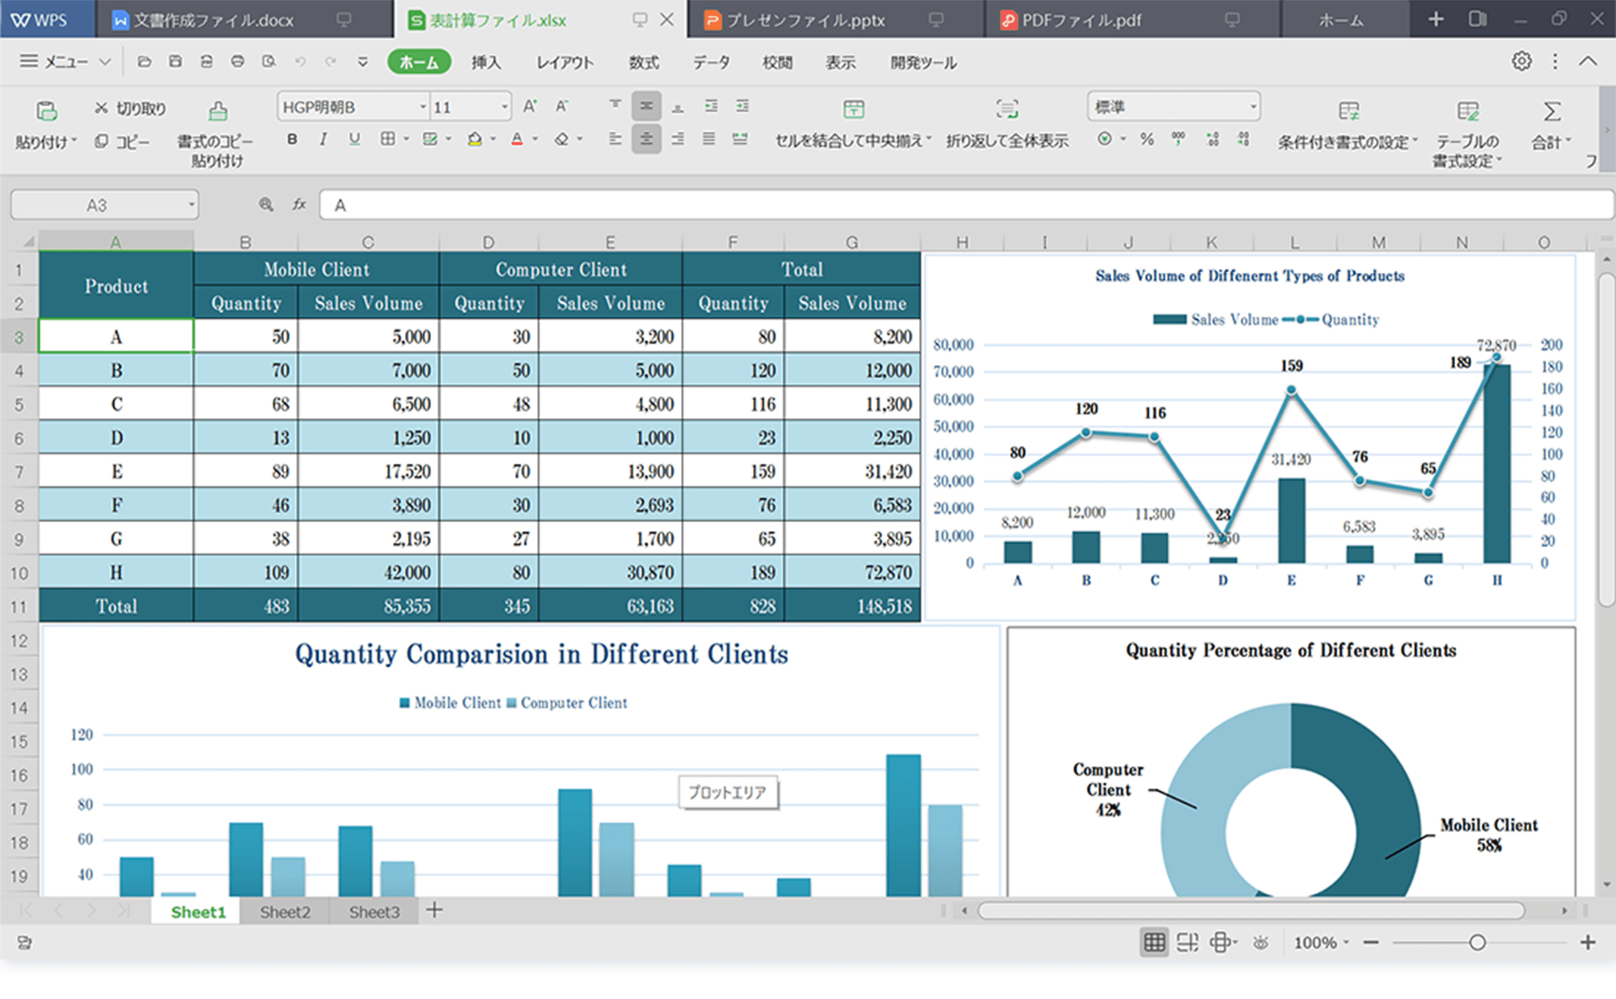Image resolution: width=1616 pixels, height=999 pixels.
Task: Toggle bold formatting
Action: pyautogui.click(x=292, y=139)
